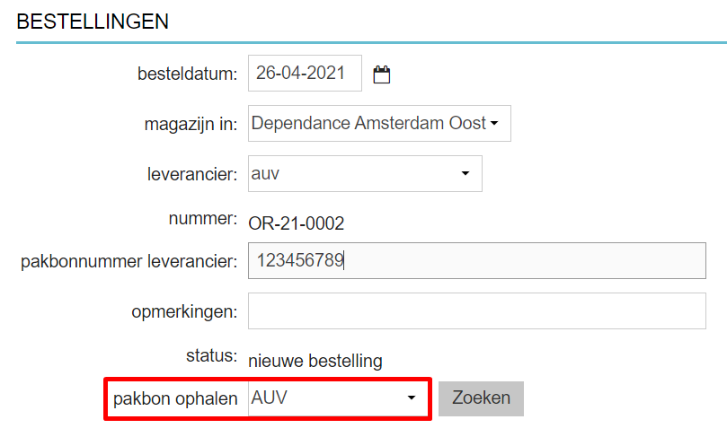Screen dimensions: 727x437
Task: Open the calendar date picker icon
Action: click(x=382, y=74)
